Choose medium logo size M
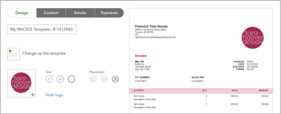 tap(60, 79)
